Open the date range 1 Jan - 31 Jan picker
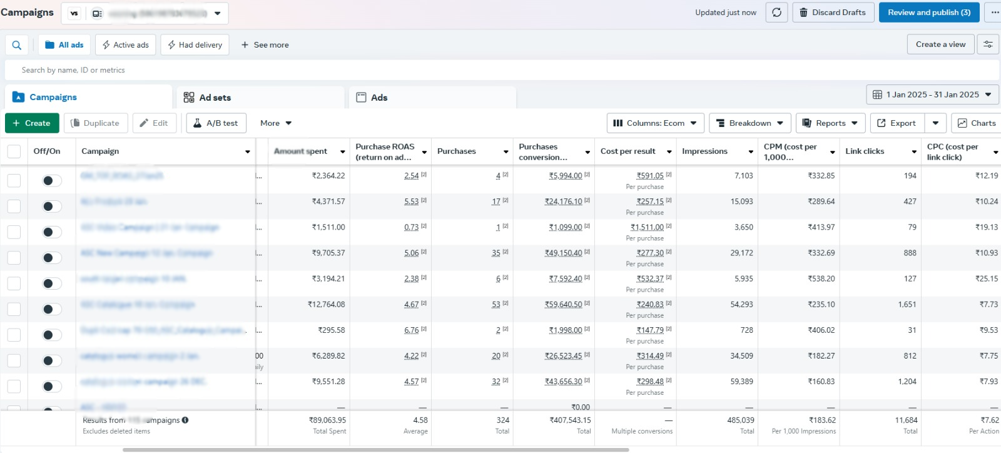The height and width of the screenshot is (453, 1001). (932, 94)
